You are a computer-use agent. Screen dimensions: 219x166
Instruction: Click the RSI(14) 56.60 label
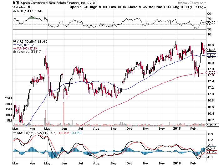tap(29, 11)
